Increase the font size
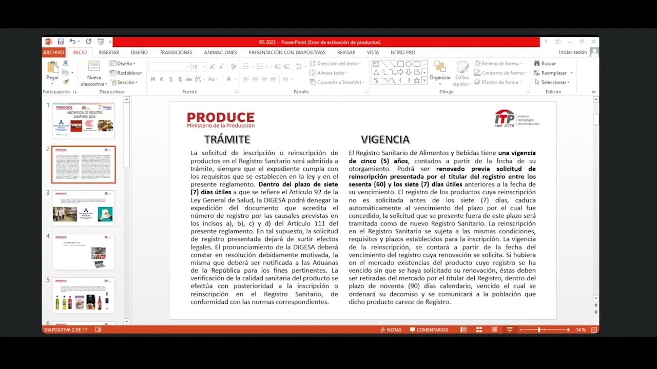 coord(214,67)
